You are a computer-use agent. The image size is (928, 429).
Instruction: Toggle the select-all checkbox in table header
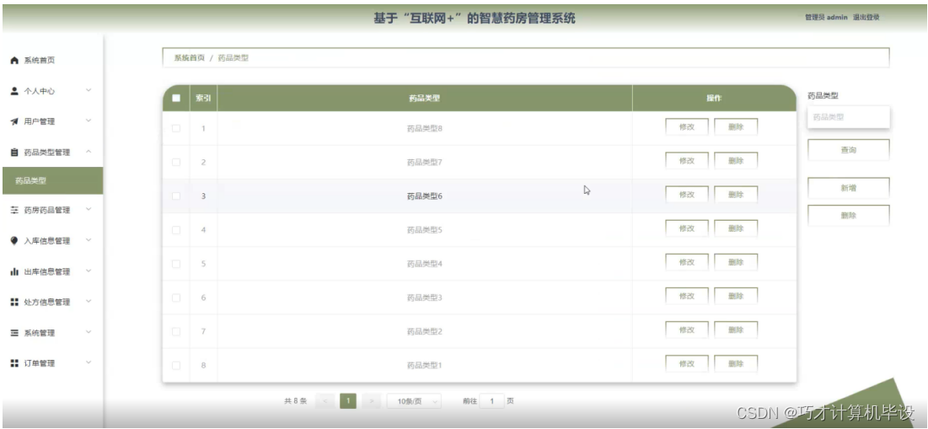coord(176,99)
